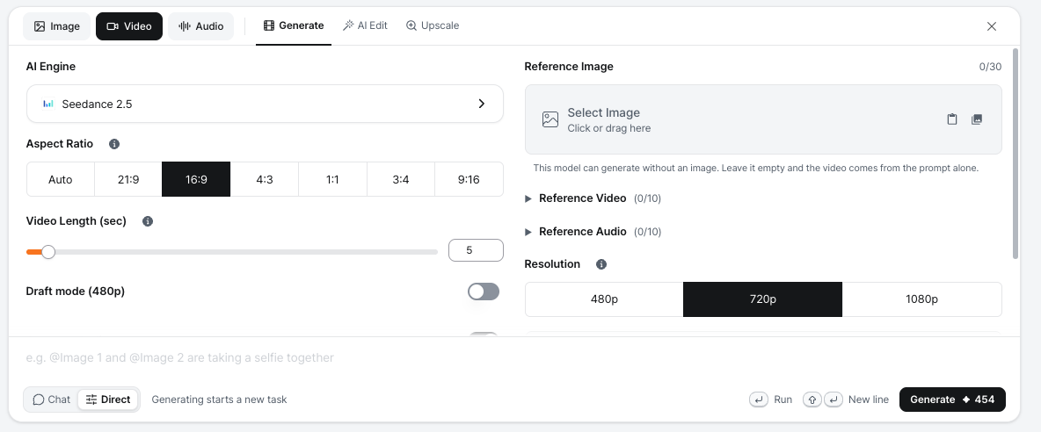Click the Seedance engine logo icon
1041x432 pixels.
(47, 104)
